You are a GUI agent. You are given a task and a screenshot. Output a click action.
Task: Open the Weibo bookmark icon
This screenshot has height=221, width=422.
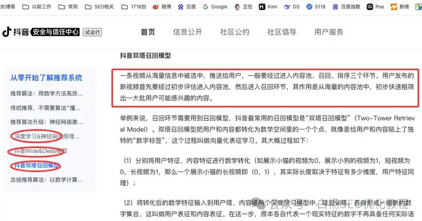155,6
